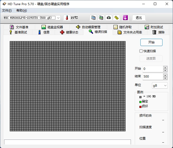Click the 退出 exit button

tap(139, 18)
